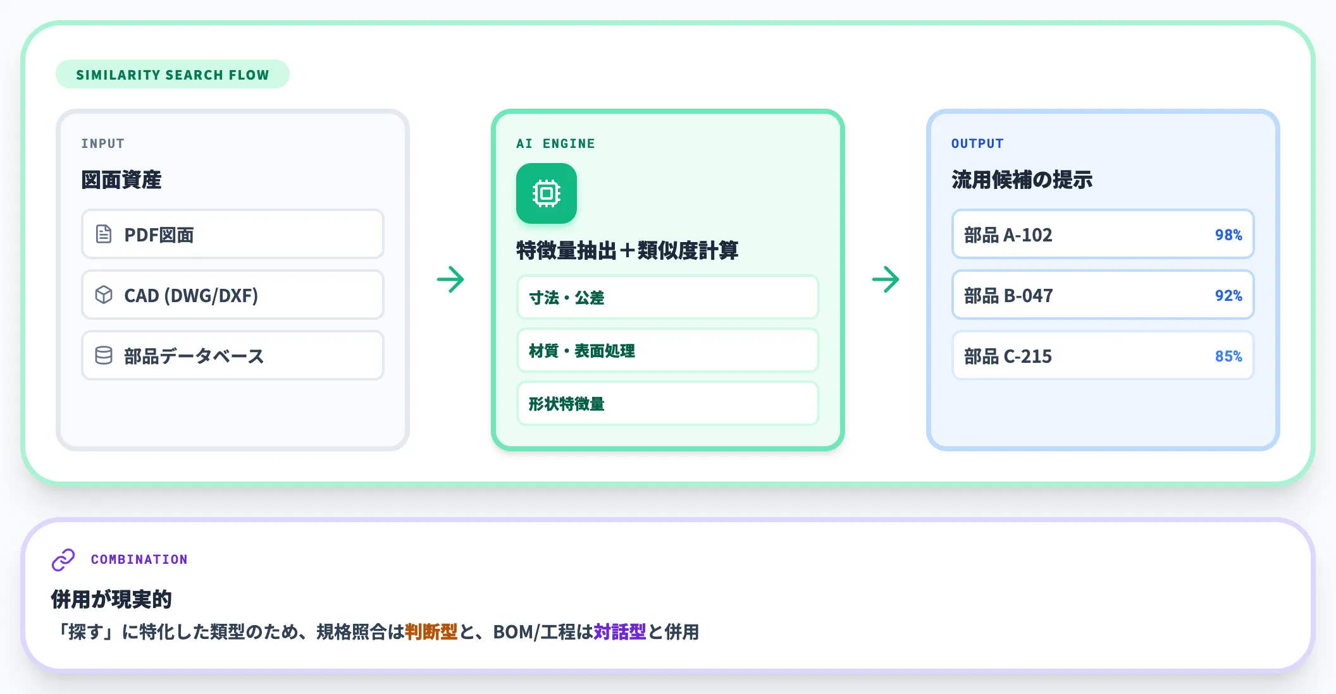Click the OUTPUT label

978,143
